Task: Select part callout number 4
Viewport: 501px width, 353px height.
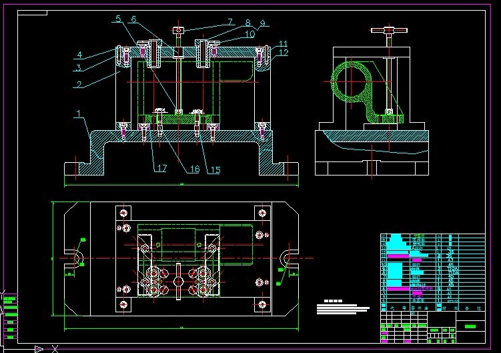Action: (79, 55)
